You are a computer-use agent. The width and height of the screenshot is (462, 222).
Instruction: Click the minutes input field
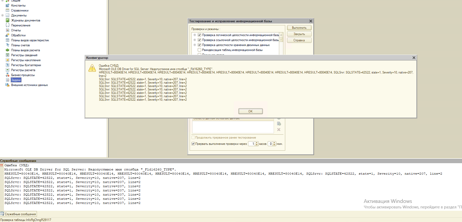click(x=270, y=144)
